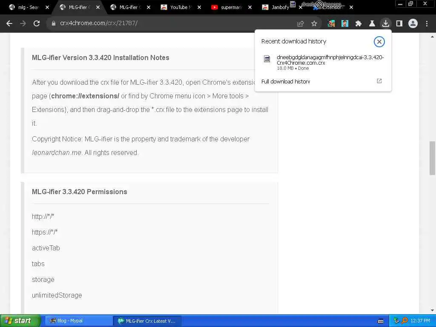Switch to the Jambofy tab

(280, 7)
